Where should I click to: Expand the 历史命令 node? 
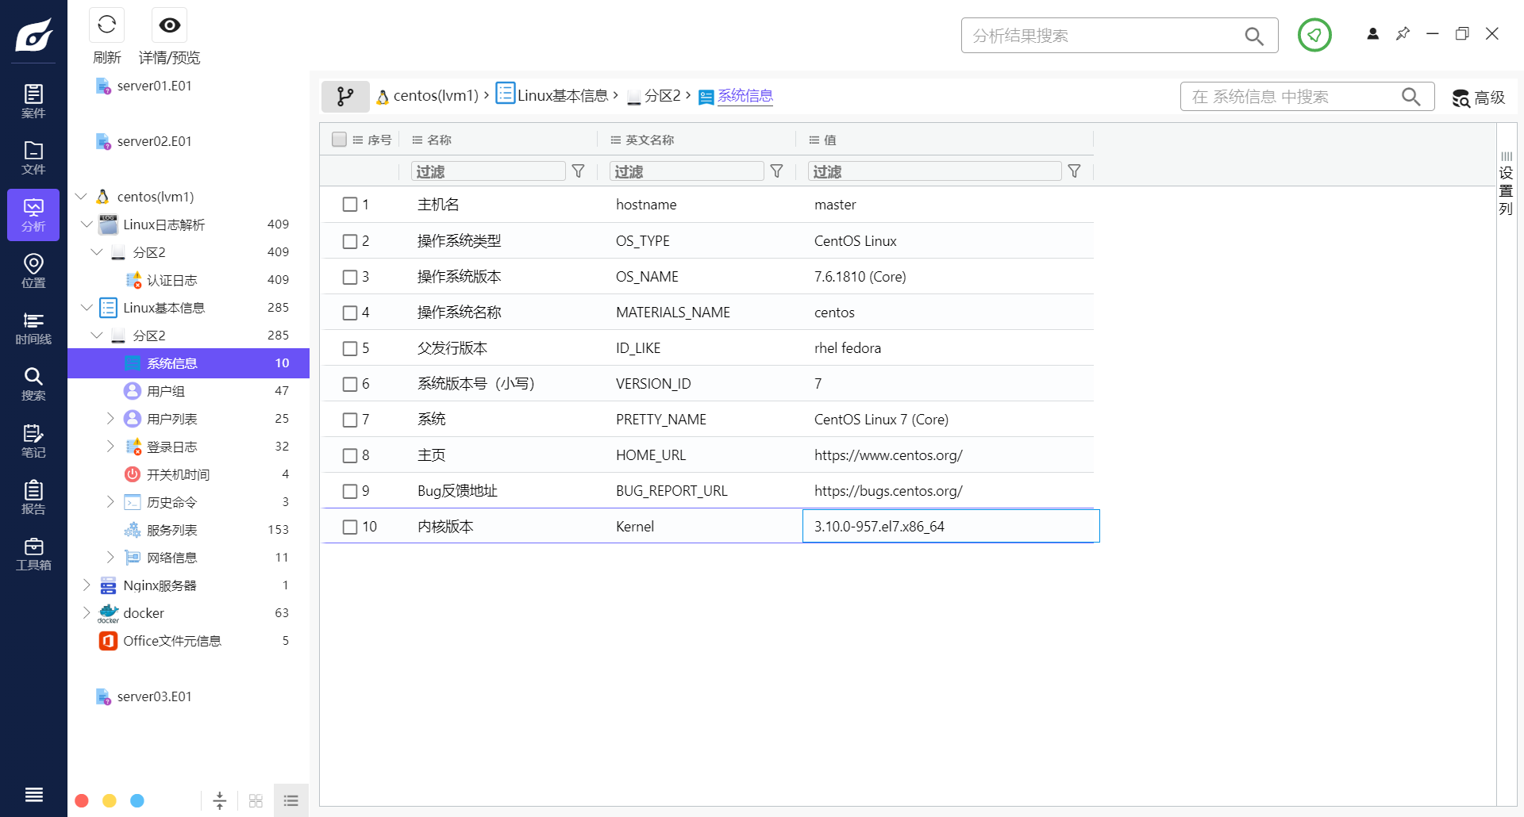(x=110, y=501)
